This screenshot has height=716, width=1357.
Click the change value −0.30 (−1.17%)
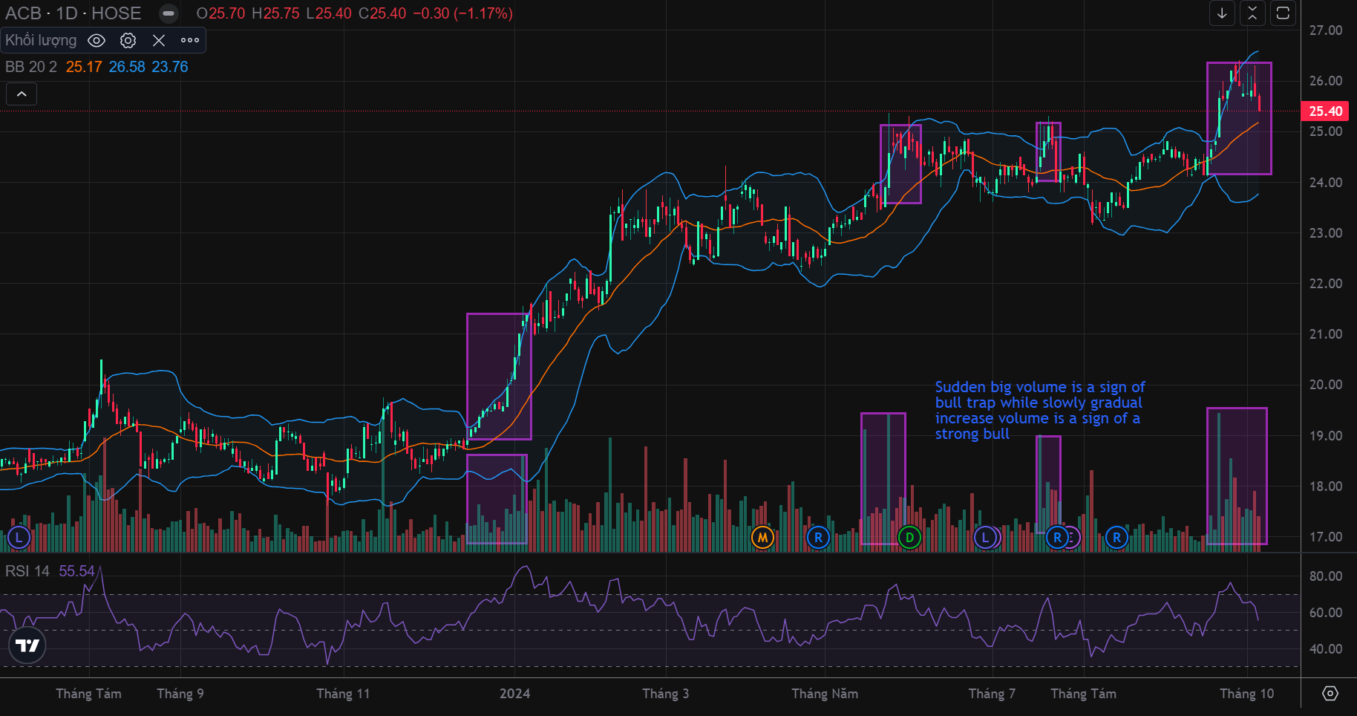(462, 13)
